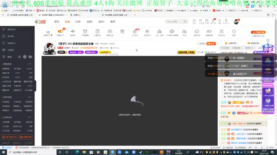
Task: Open the 历史 history clock icon
Action: coord(194,21)
